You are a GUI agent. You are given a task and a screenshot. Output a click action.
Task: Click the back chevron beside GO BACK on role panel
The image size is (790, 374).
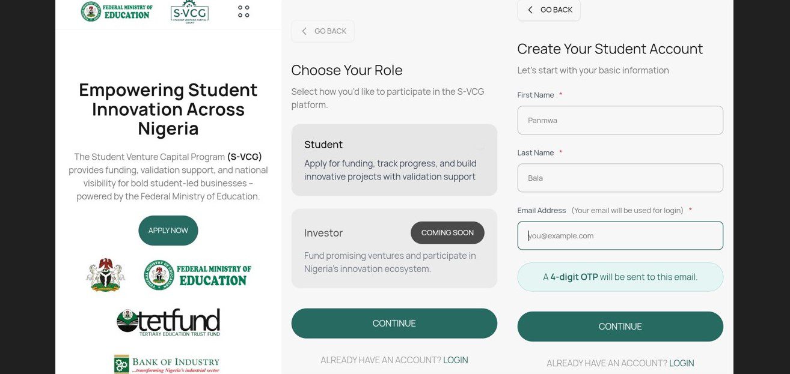[304, 31]
